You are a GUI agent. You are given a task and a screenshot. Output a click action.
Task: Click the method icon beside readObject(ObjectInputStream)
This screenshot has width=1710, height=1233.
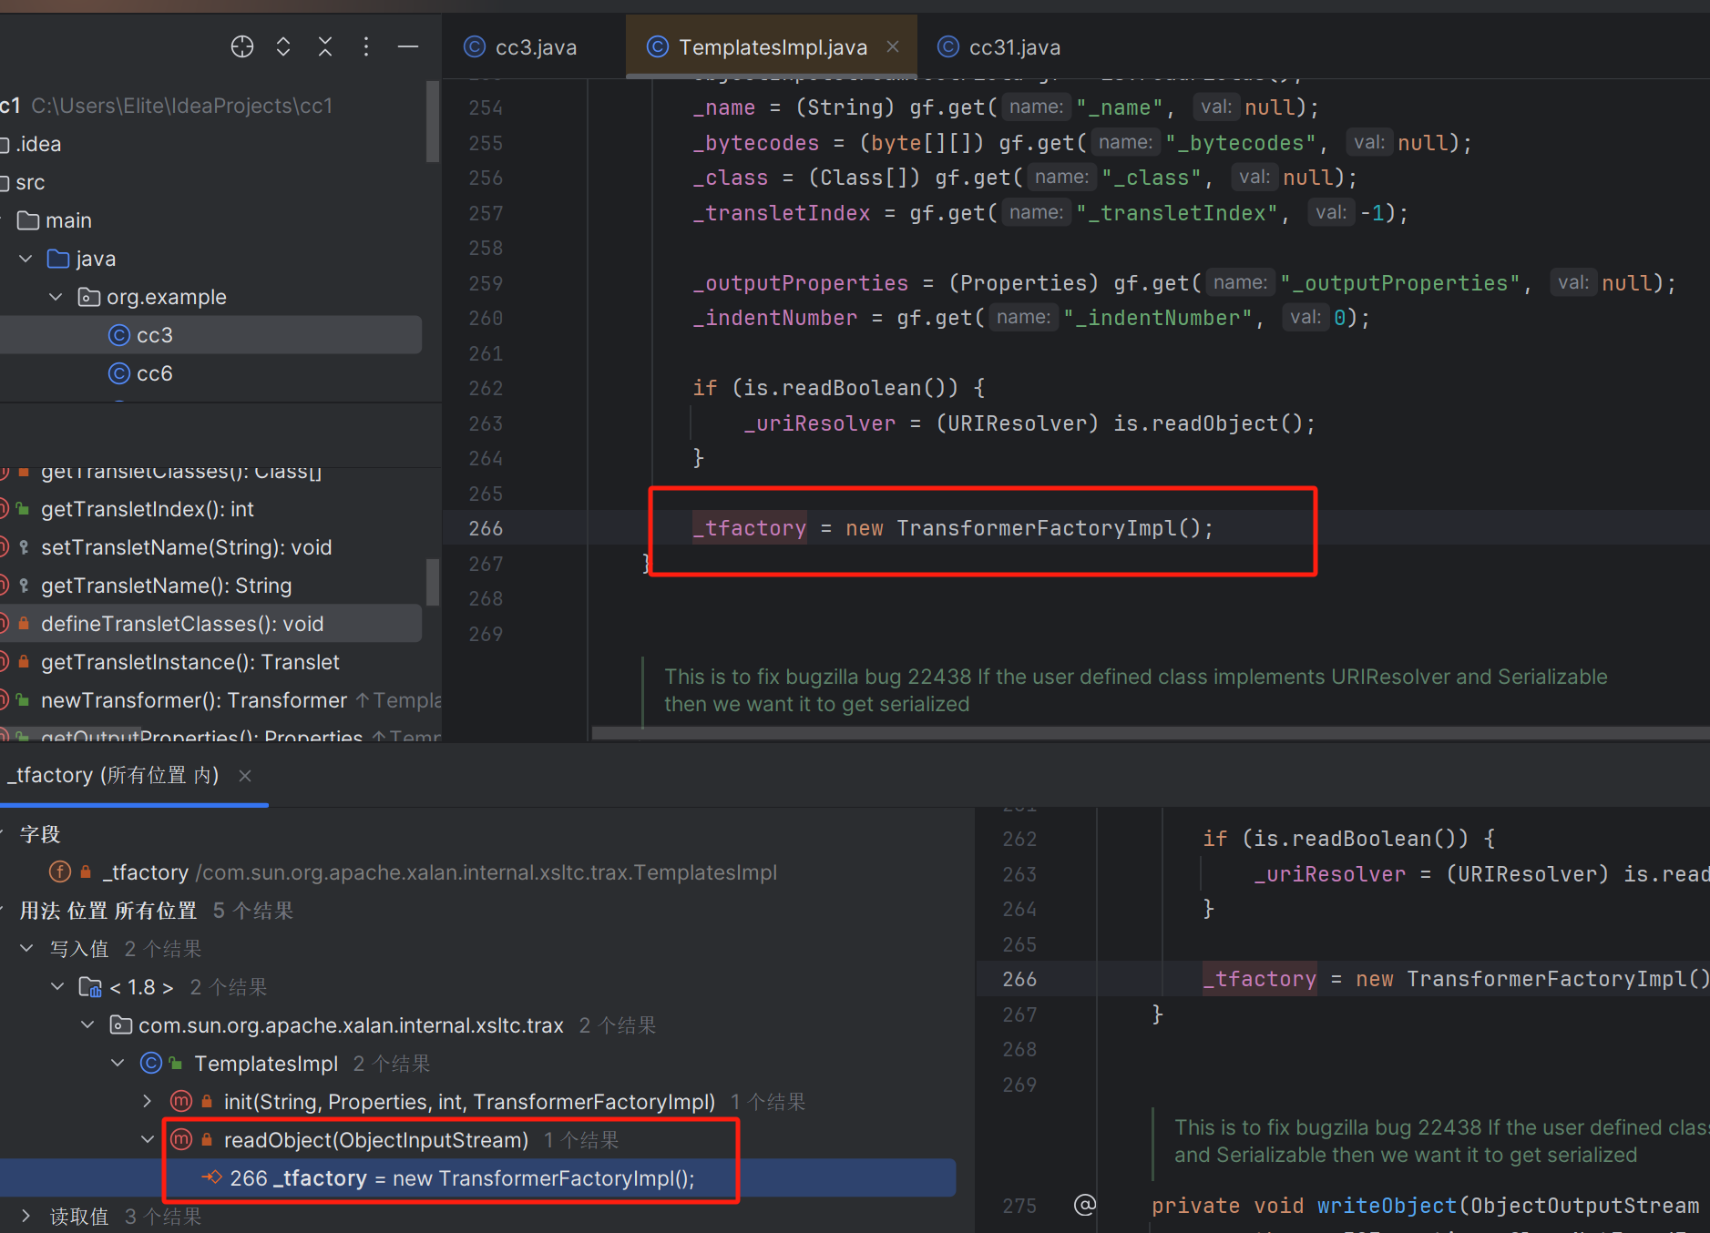pyautogui.click(x=182, y=1140)
